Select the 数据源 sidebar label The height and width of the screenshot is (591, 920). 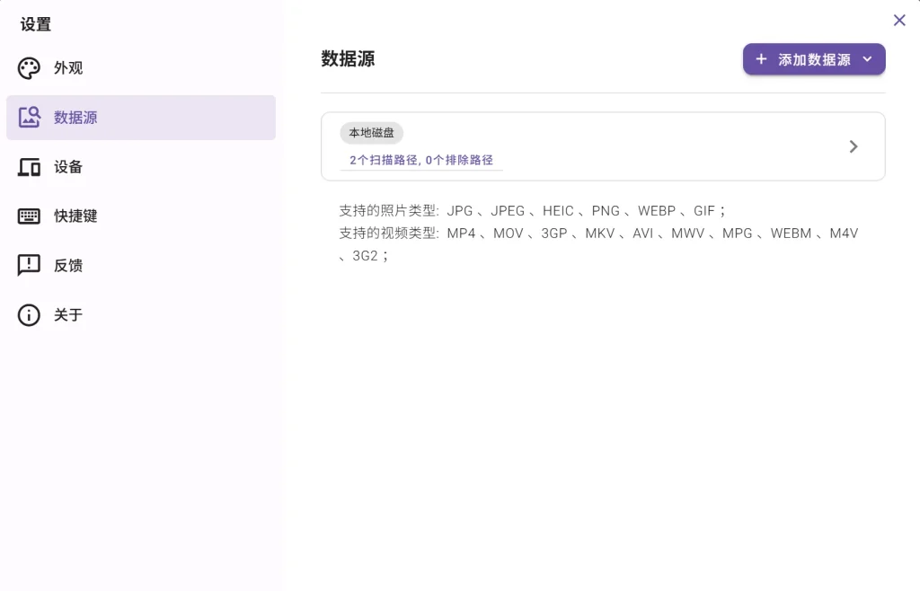[75, 118]
